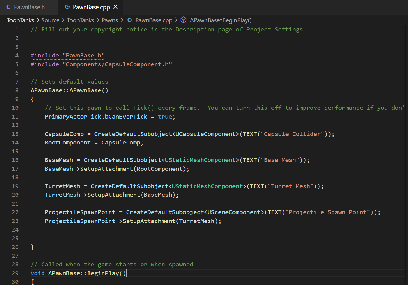Open the PawnBase.cpp breadcrumb dropdown
Image resolution: width=408 pixels, height=285 pixels.
tap(154, 20)
